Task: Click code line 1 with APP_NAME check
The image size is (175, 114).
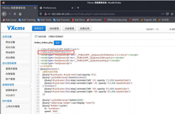Action: point(60,49)
